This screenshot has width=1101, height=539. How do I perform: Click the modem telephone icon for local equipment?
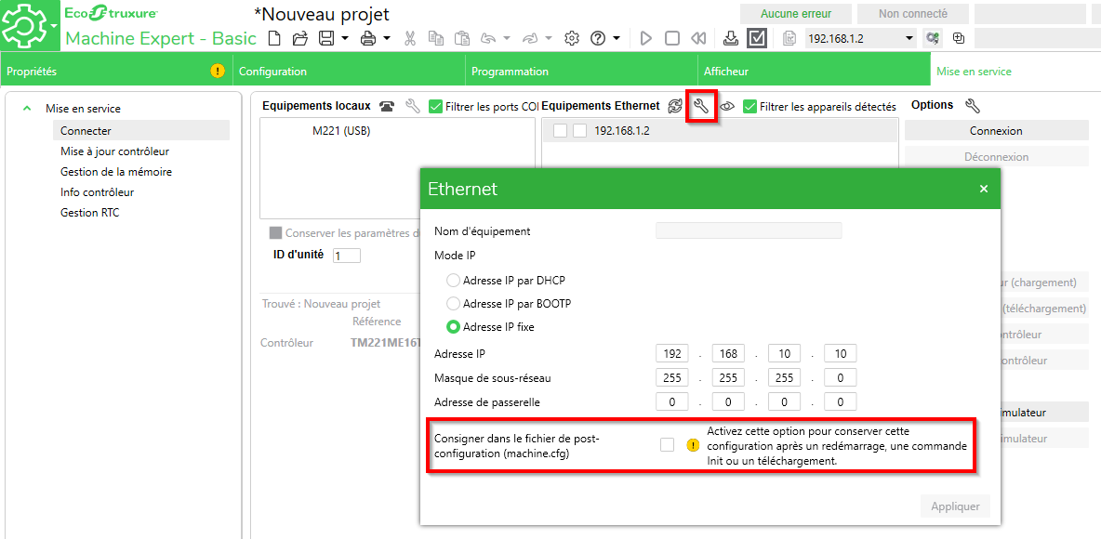point(387,106)
